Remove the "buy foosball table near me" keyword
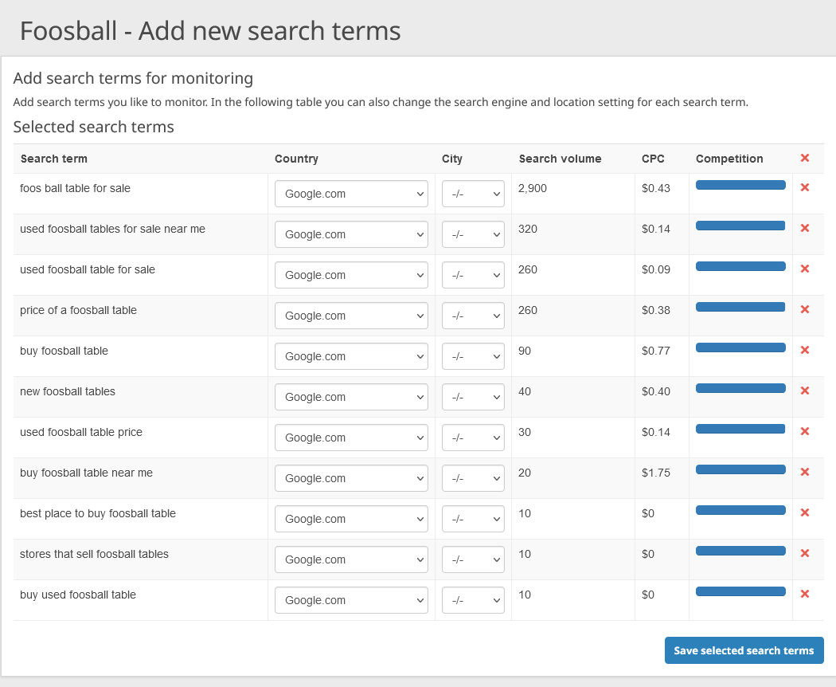This screenshot has height=687, width=836. 804,472
